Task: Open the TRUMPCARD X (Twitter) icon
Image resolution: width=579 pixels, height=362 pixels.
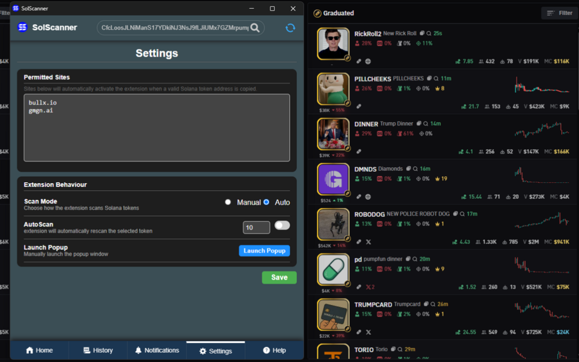Action: click(x=369, y=332)
